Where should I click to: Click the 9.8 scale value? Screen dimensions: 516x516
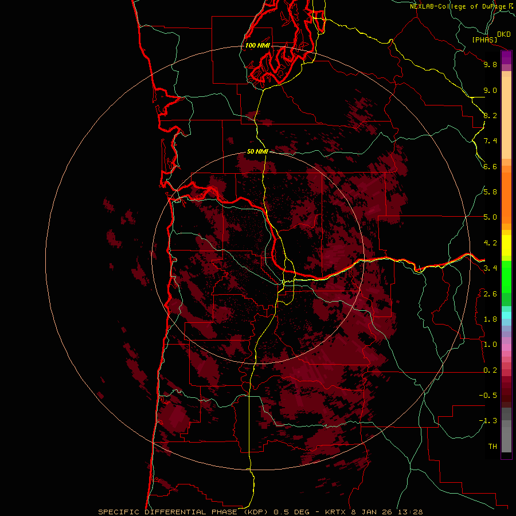(490, 64)
